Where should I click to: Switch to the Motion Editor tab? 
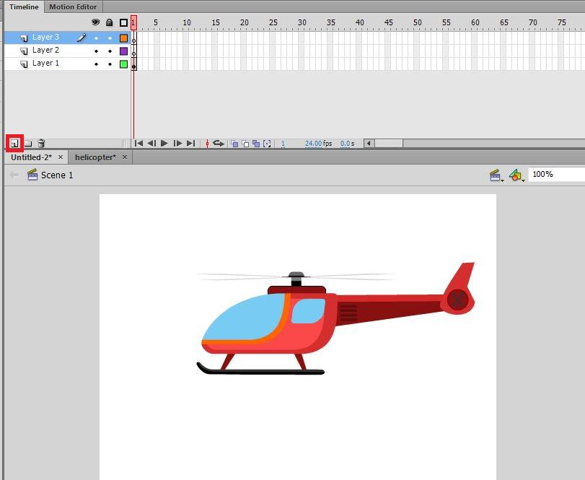coord(72,6)
